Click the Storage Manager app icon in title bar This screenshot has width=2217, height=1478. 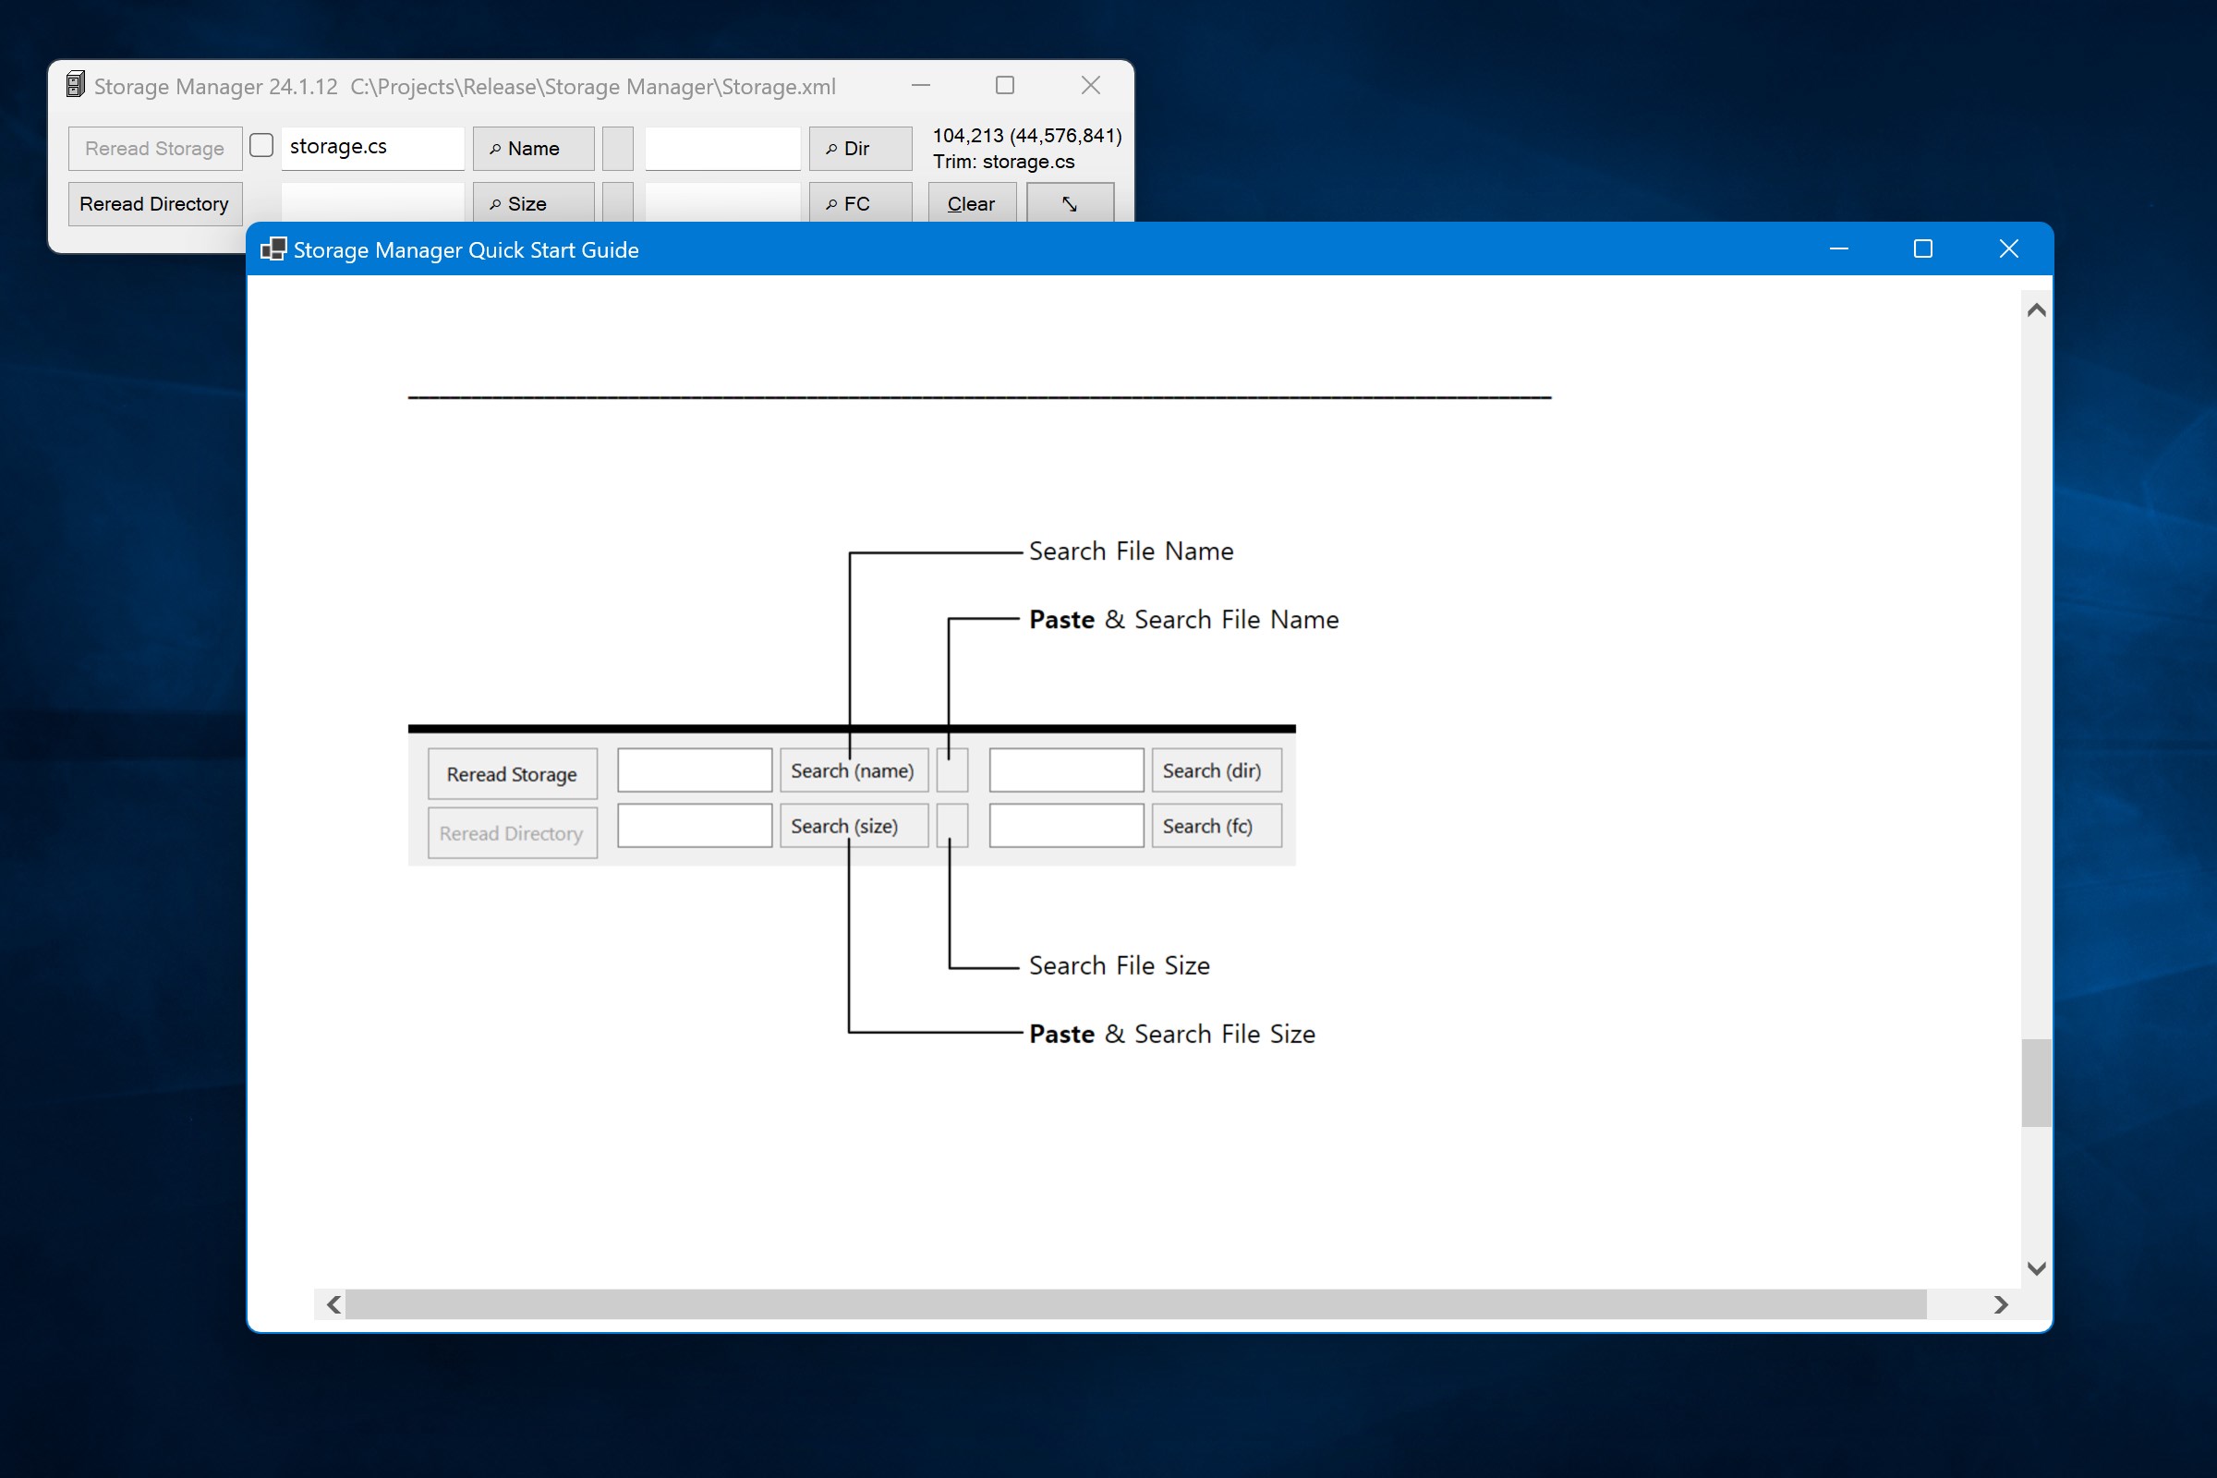pos(76,86)
